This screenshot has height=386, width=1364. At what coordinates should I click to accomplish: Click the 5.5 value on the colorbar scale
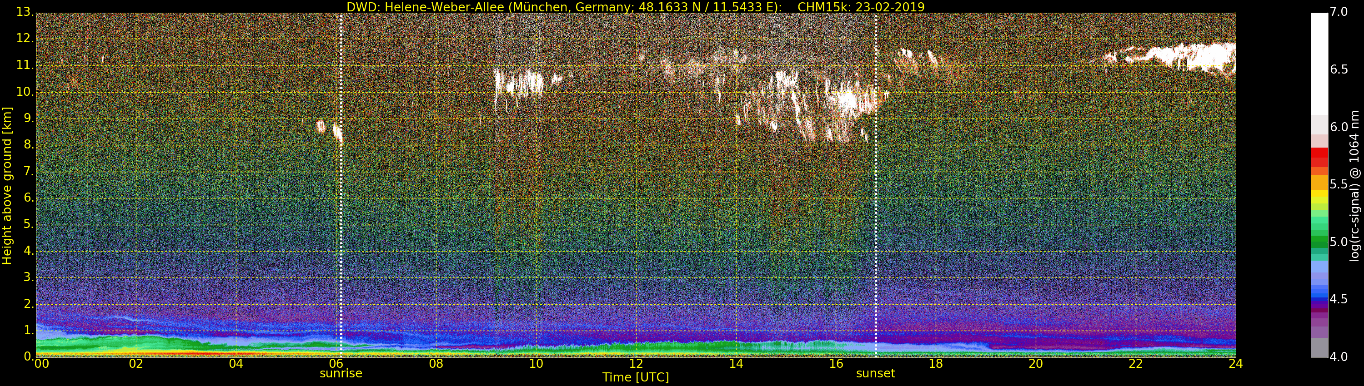pyautogui.click(x=1339, y=184)
